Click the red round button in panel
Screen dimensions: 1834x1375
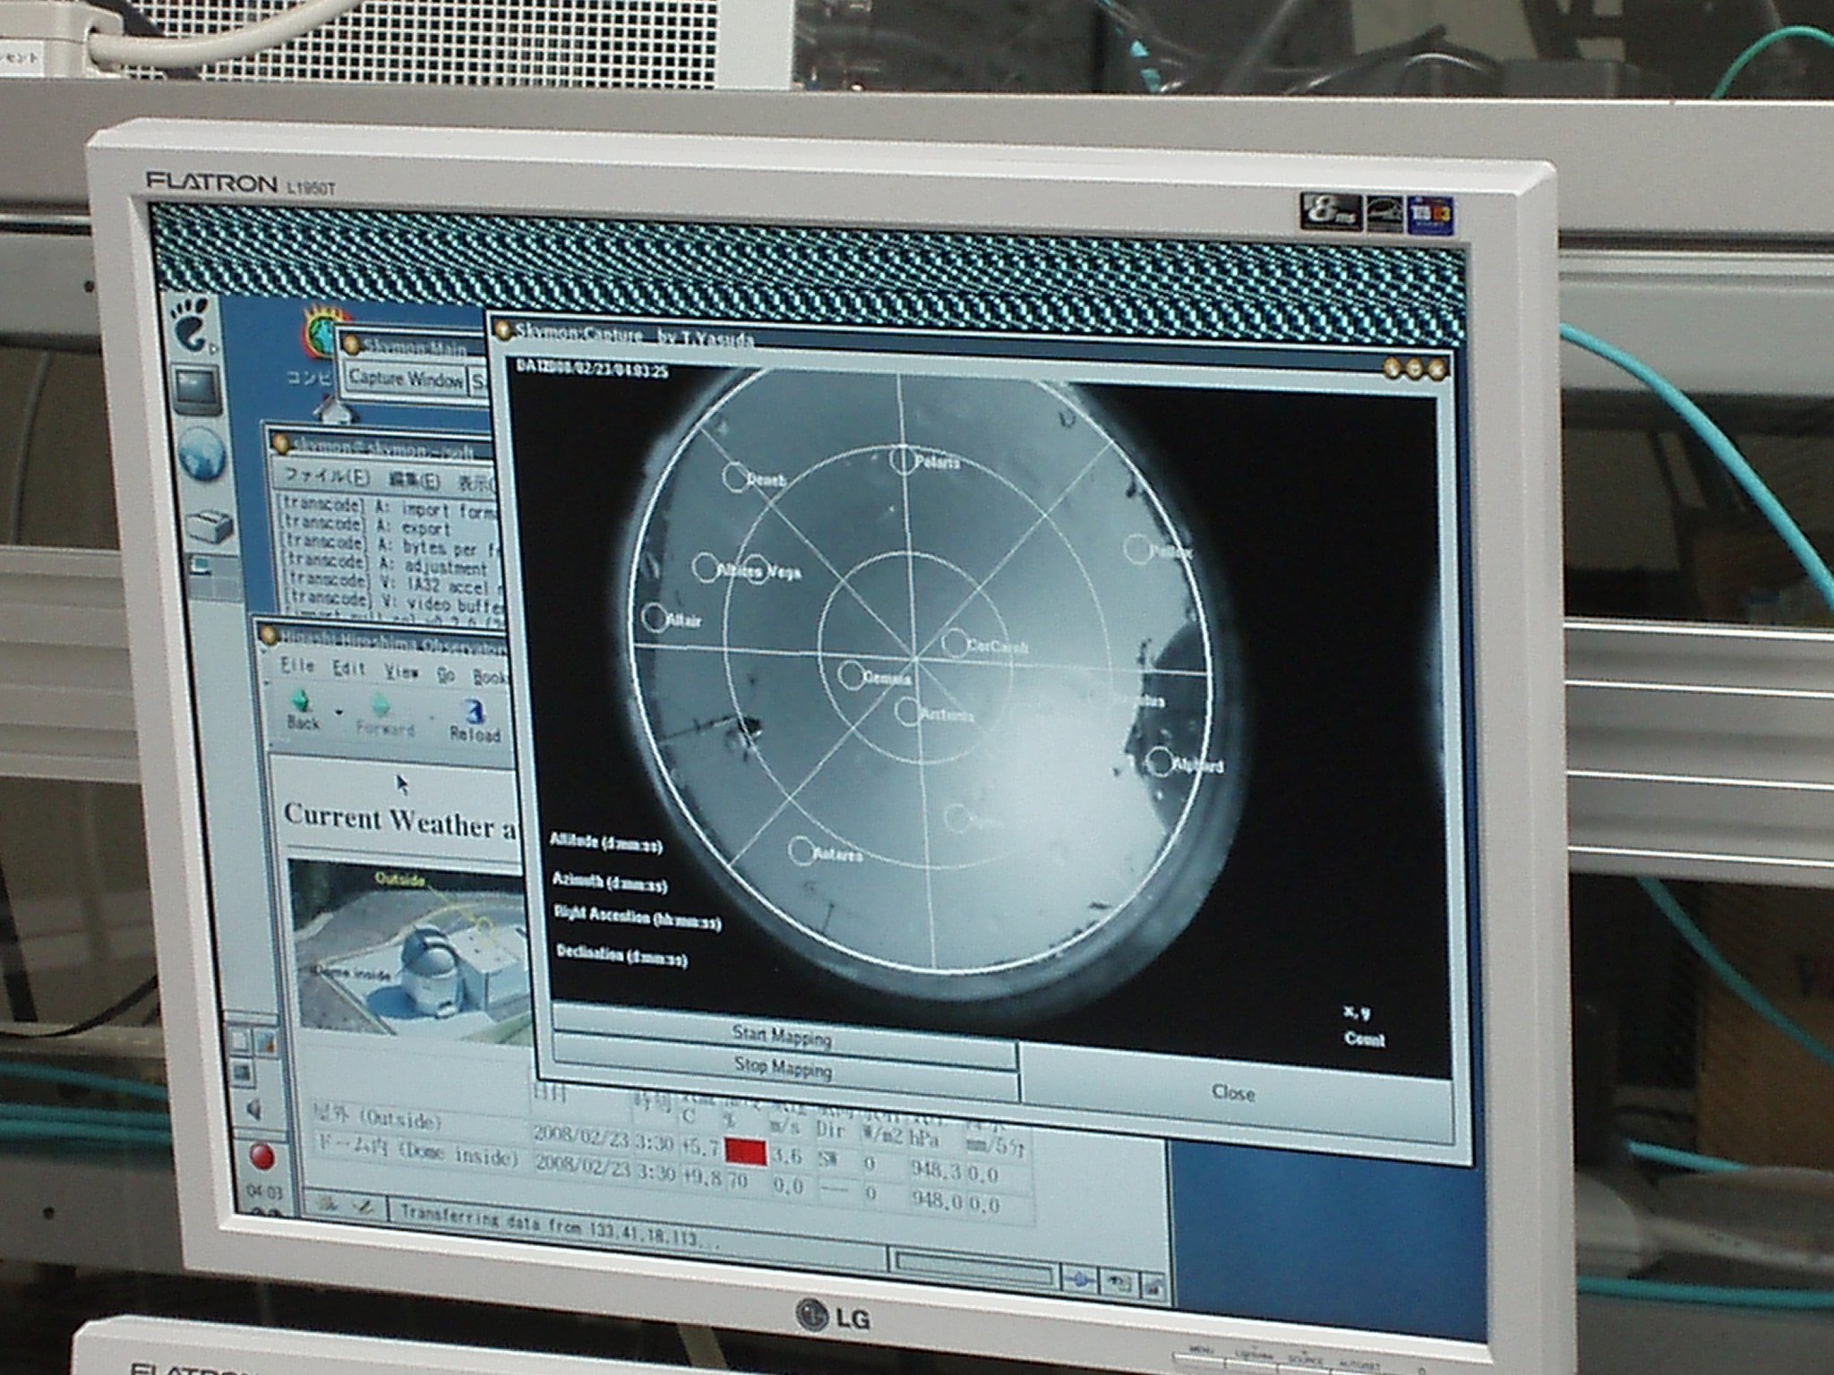[262, 1157]
